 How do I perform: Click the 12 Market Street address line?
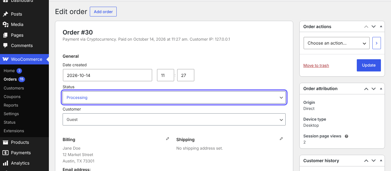tap(78, 155)
